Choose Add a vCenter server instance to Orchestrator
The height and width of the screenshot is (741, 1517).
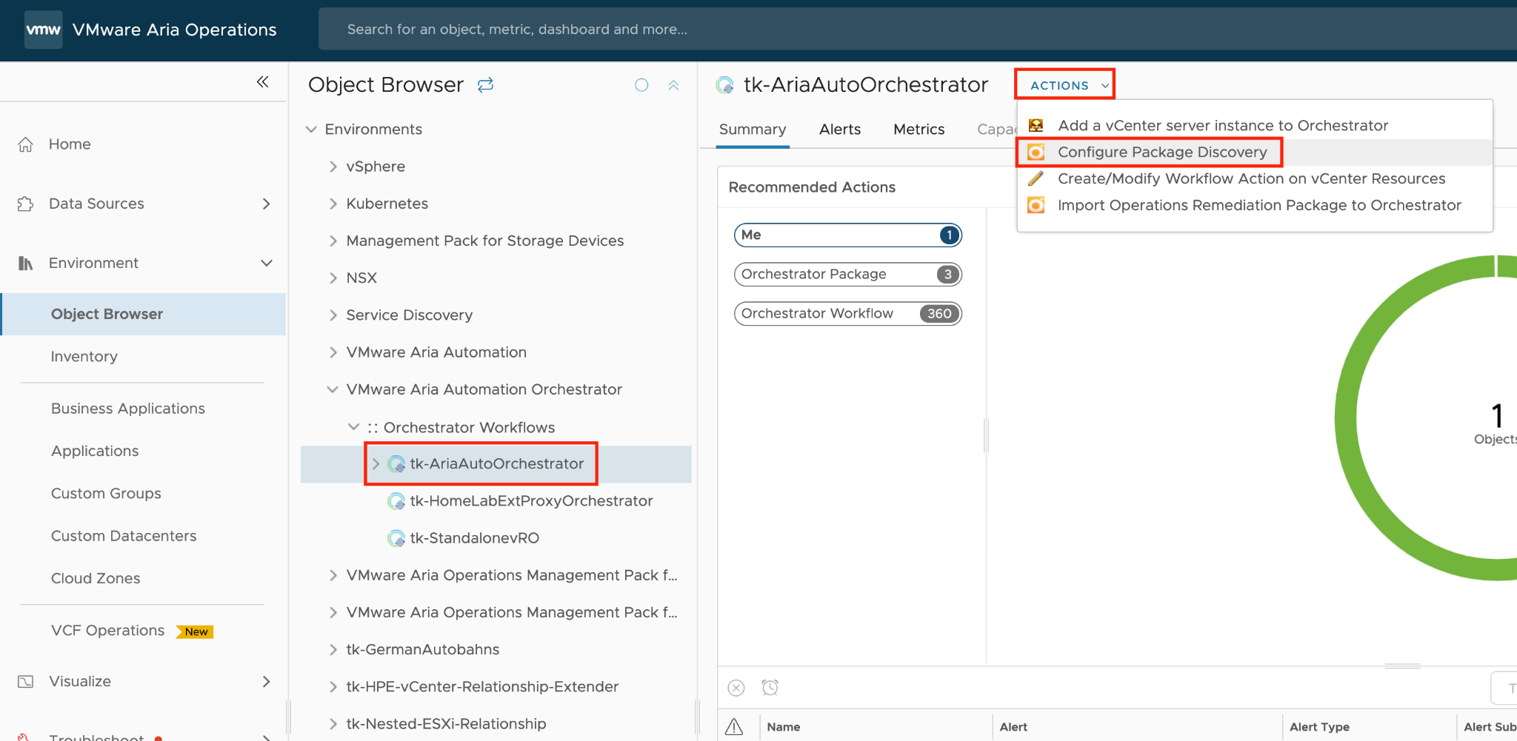[1223, 125]
